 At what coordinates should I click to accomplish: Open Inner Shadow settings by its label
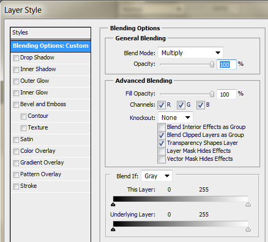pos(38,69)
